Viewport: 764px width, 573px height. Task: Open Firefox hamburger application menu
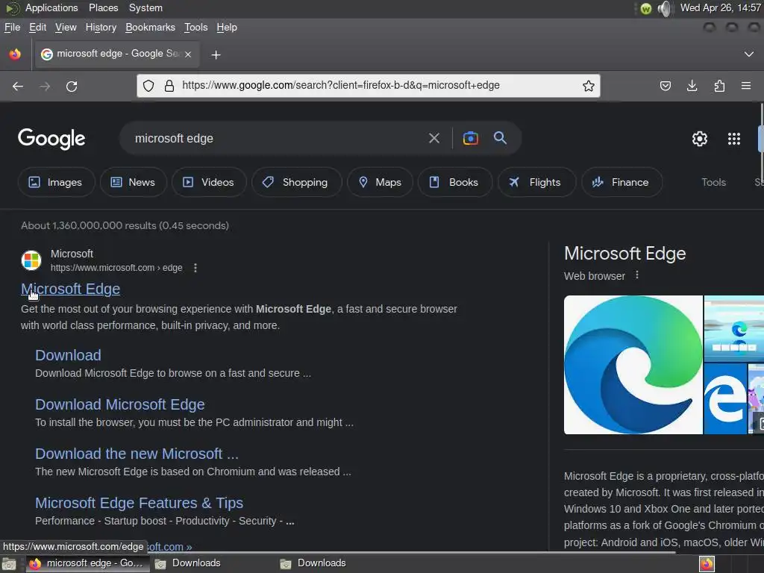click(746, 86)
